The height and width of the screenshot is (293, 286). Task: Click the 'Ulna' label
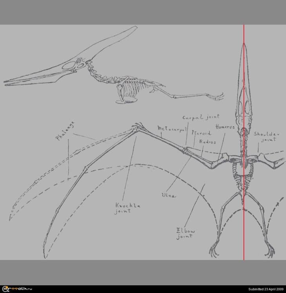tap(169, 195)
